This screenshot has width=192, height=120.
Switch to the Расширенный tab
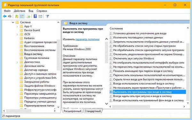[x=72, y=111]
